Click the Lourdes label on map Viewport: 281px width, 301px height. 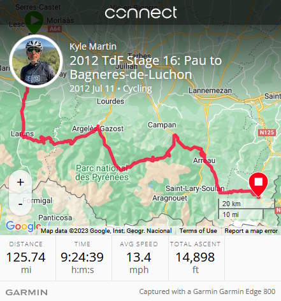(110, 101)
